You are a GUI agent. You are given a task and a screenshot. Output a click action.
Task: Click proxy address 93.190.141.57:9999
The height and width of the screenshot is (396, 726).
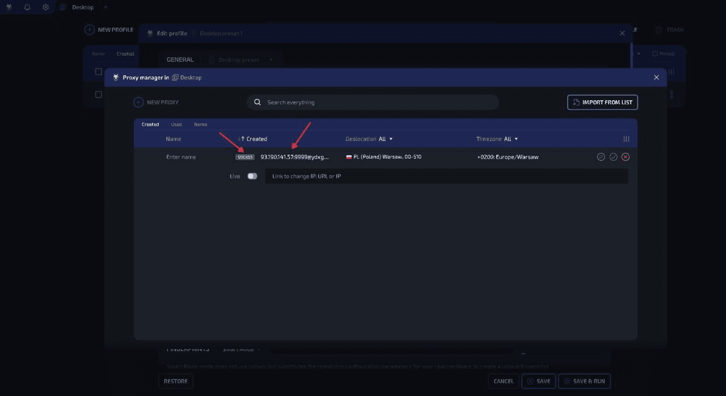294,157
